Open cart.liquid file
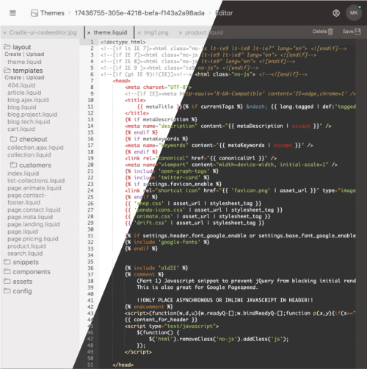The height and width of the screenshot is (369, 367). [x=21, y=129]
